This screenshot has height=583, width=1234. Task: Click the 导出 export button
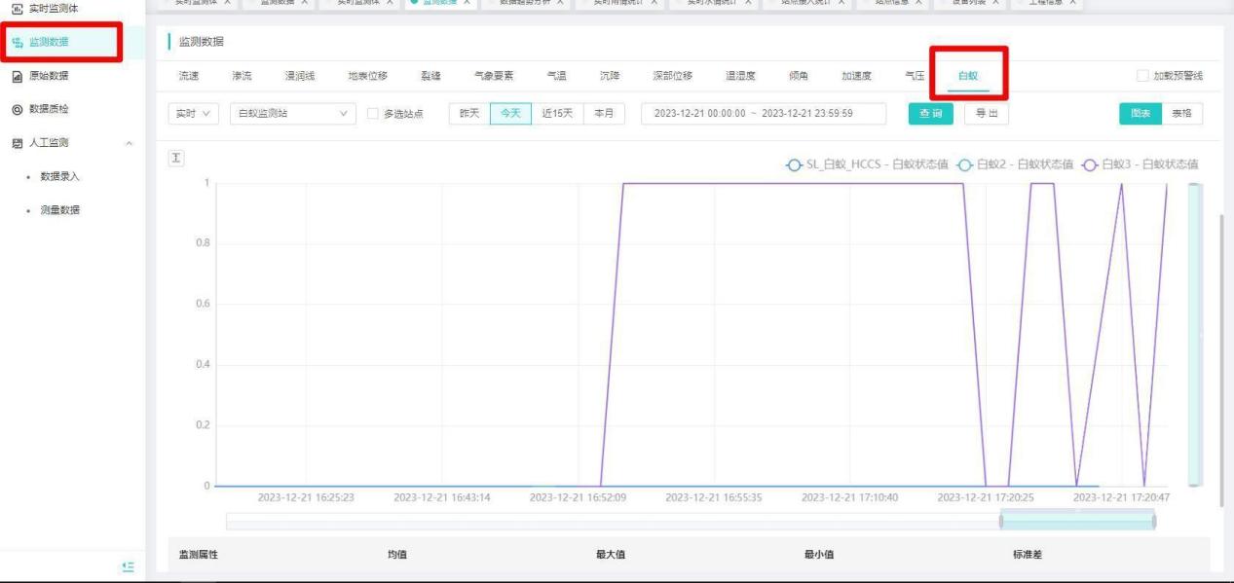coord(986,114)
